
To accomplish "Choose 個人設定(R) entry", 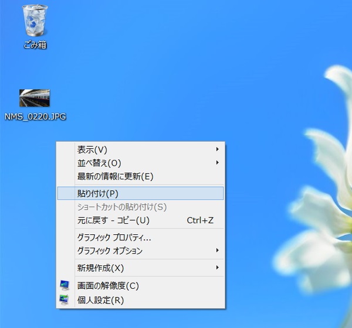I will tap(141, 300).
